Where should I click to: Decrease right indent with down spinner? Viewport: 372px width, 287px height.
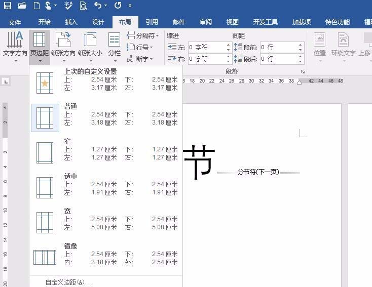pos(228,61)
